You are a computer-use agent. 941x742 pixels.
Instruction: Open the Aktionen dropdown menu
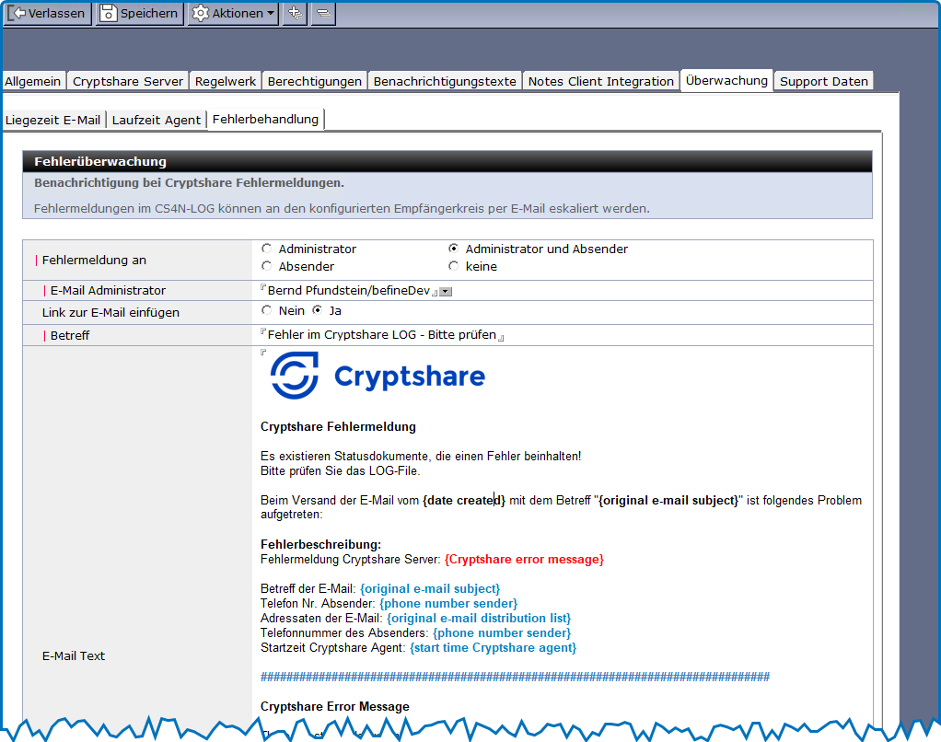point(234,13)
